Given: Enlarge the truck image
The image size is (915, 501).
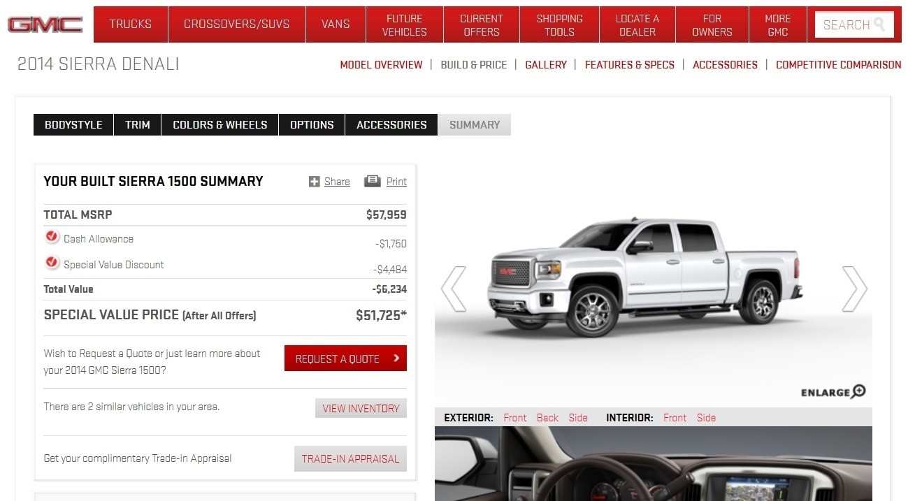Looking at the screenshot, I should point(833,392).
